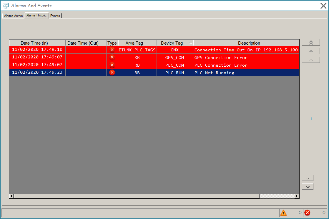Click the page number 1 indicator

click(311, 119)
